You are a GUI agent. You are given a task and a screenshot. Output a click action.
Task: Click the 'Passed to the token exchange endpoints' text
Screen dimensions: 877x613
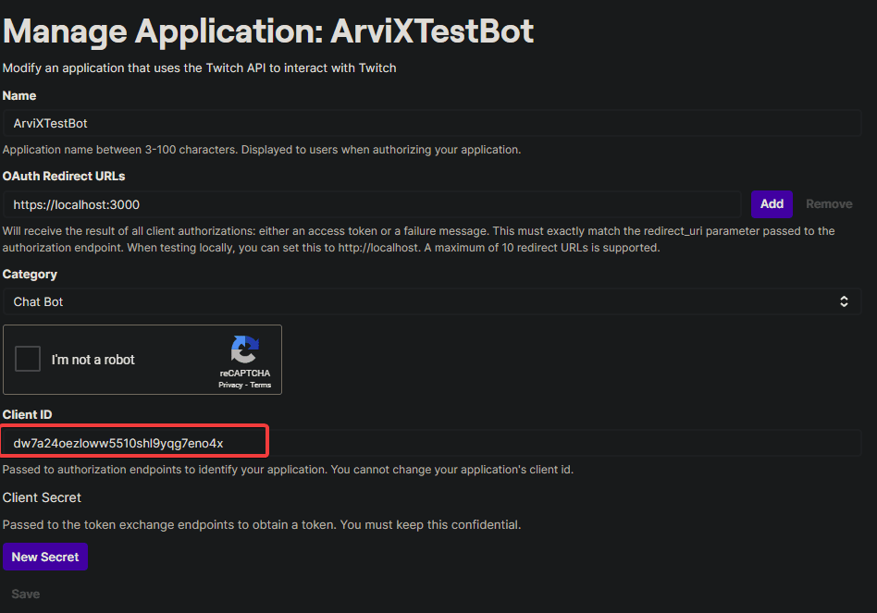[x=262, y=525]
